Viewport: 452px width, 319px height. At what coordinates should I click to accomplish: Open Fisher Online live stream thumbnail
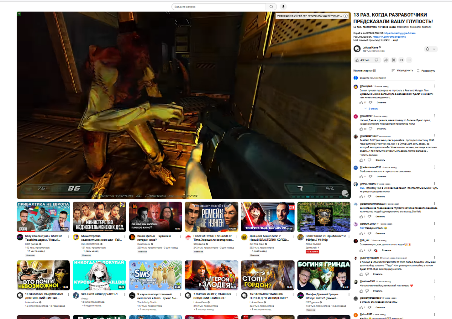click(324, 217)
